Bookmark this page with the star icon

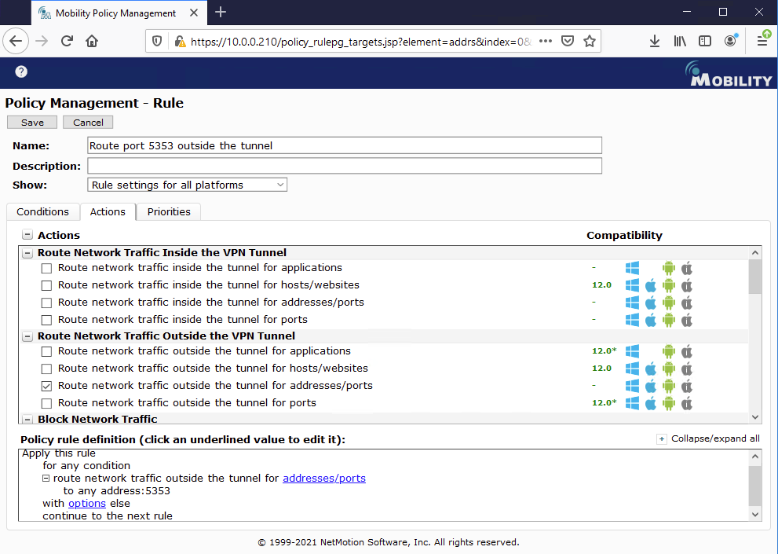(590, 41)
